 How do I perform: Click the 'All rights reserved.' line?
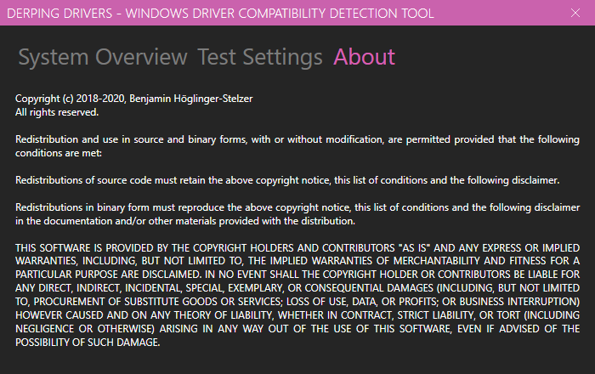pos(57,112)
